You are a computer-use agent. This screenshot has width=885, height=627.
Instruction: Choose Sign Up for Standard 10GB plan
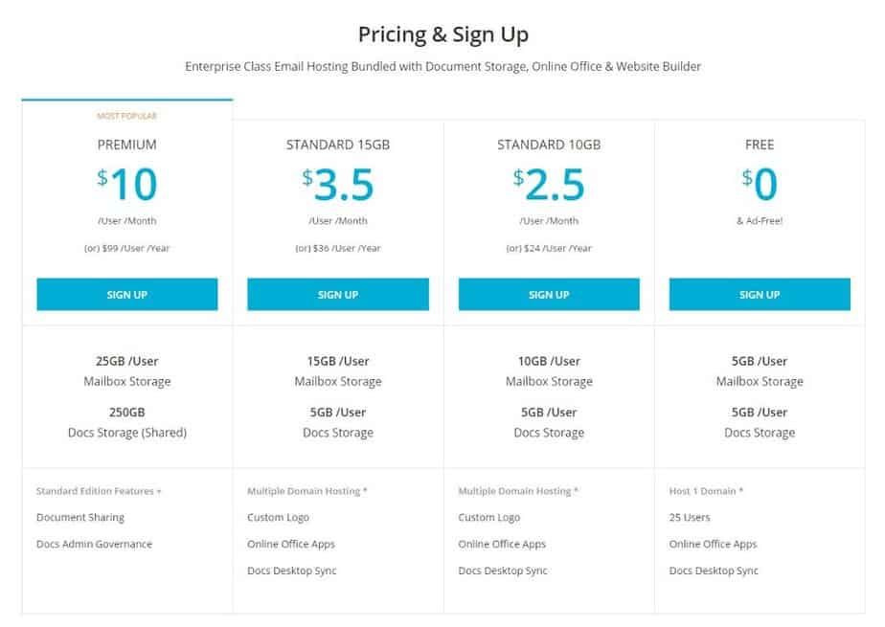pos(549,295)
